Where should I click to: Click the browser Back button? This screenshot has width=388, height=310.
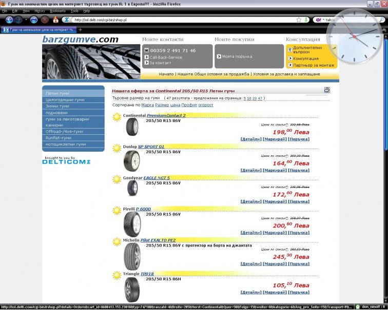coord(9,20)
